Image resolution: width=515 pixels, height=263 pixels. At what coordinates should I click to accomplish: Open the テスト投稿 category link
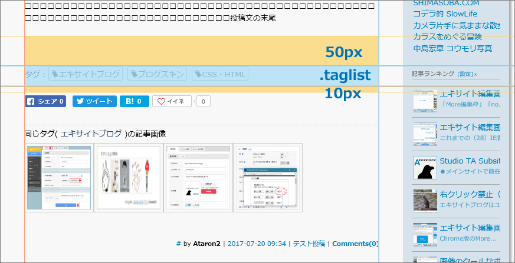[x=309, y=244]
